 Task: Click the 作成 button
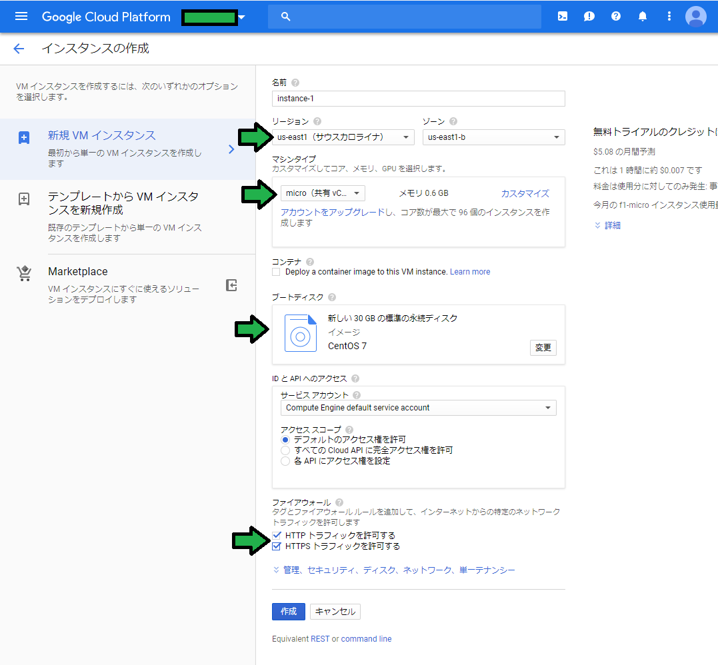[x=289, y=612]
